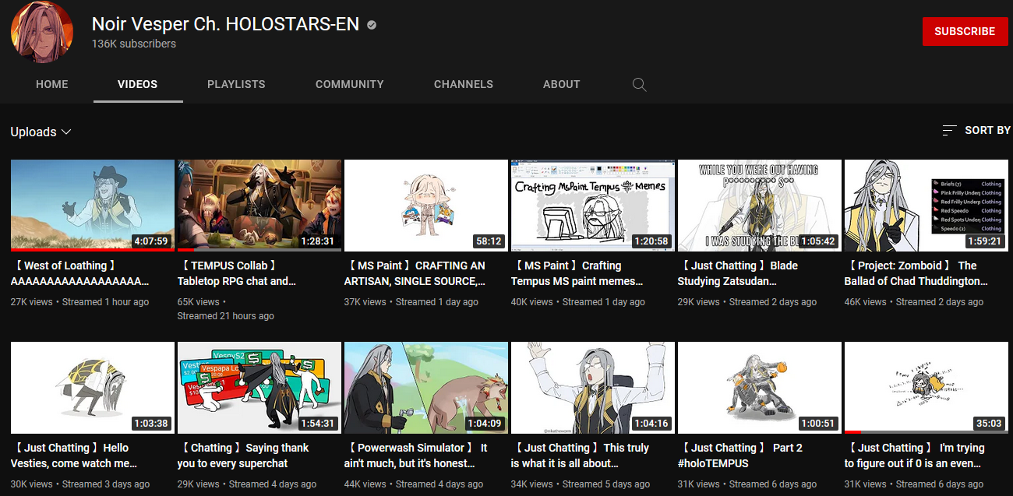
Task: Click the Noir Vesper Ch. HOLOSTARS-EN channel name
Action: (x=225, y=24)
